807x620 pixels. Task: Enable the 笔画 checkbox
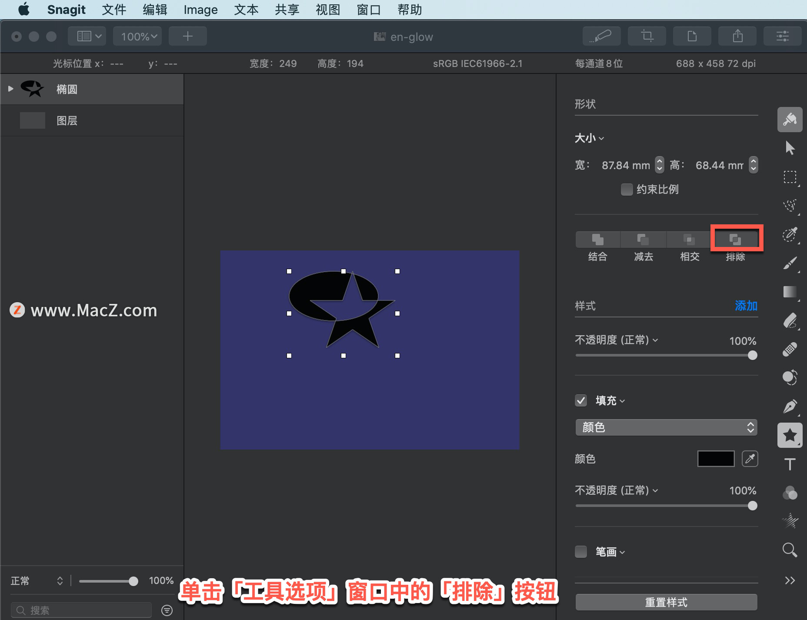(581, 552)
